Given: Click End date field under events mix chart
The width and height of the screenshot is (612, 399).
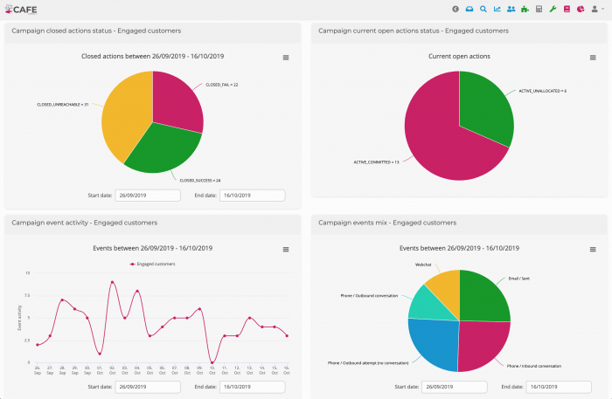Looking at the screenshot, I should tap(559, 387).
